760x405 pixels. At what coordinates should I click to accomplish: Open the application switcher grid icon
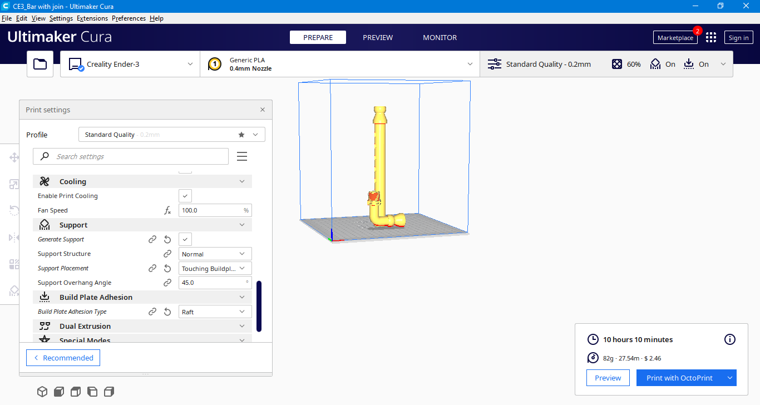pyautogui.click(x=711, y=37)
